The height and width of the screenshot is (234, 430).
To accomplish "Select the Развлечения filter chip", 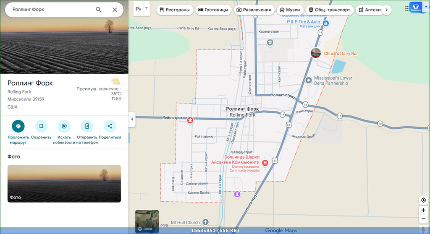I will point(254,10).
